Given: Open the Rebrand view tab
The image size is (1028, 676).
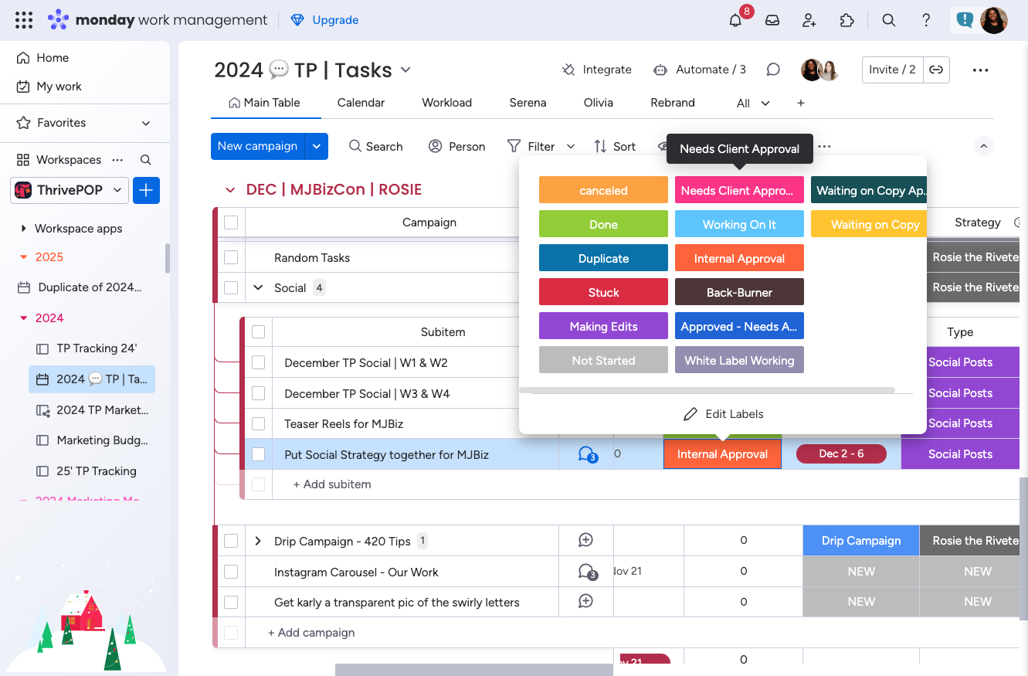Looking at the screenshot, I should (673, 103).
